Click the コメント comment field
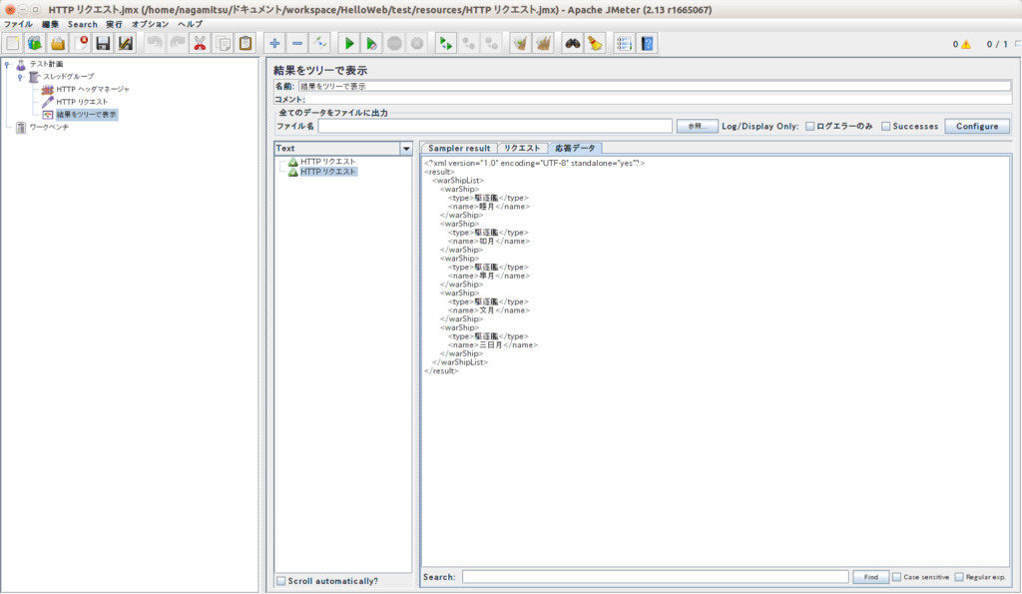Image resolution: width=1022 pixels, height=594 pixels. (659, 100)
